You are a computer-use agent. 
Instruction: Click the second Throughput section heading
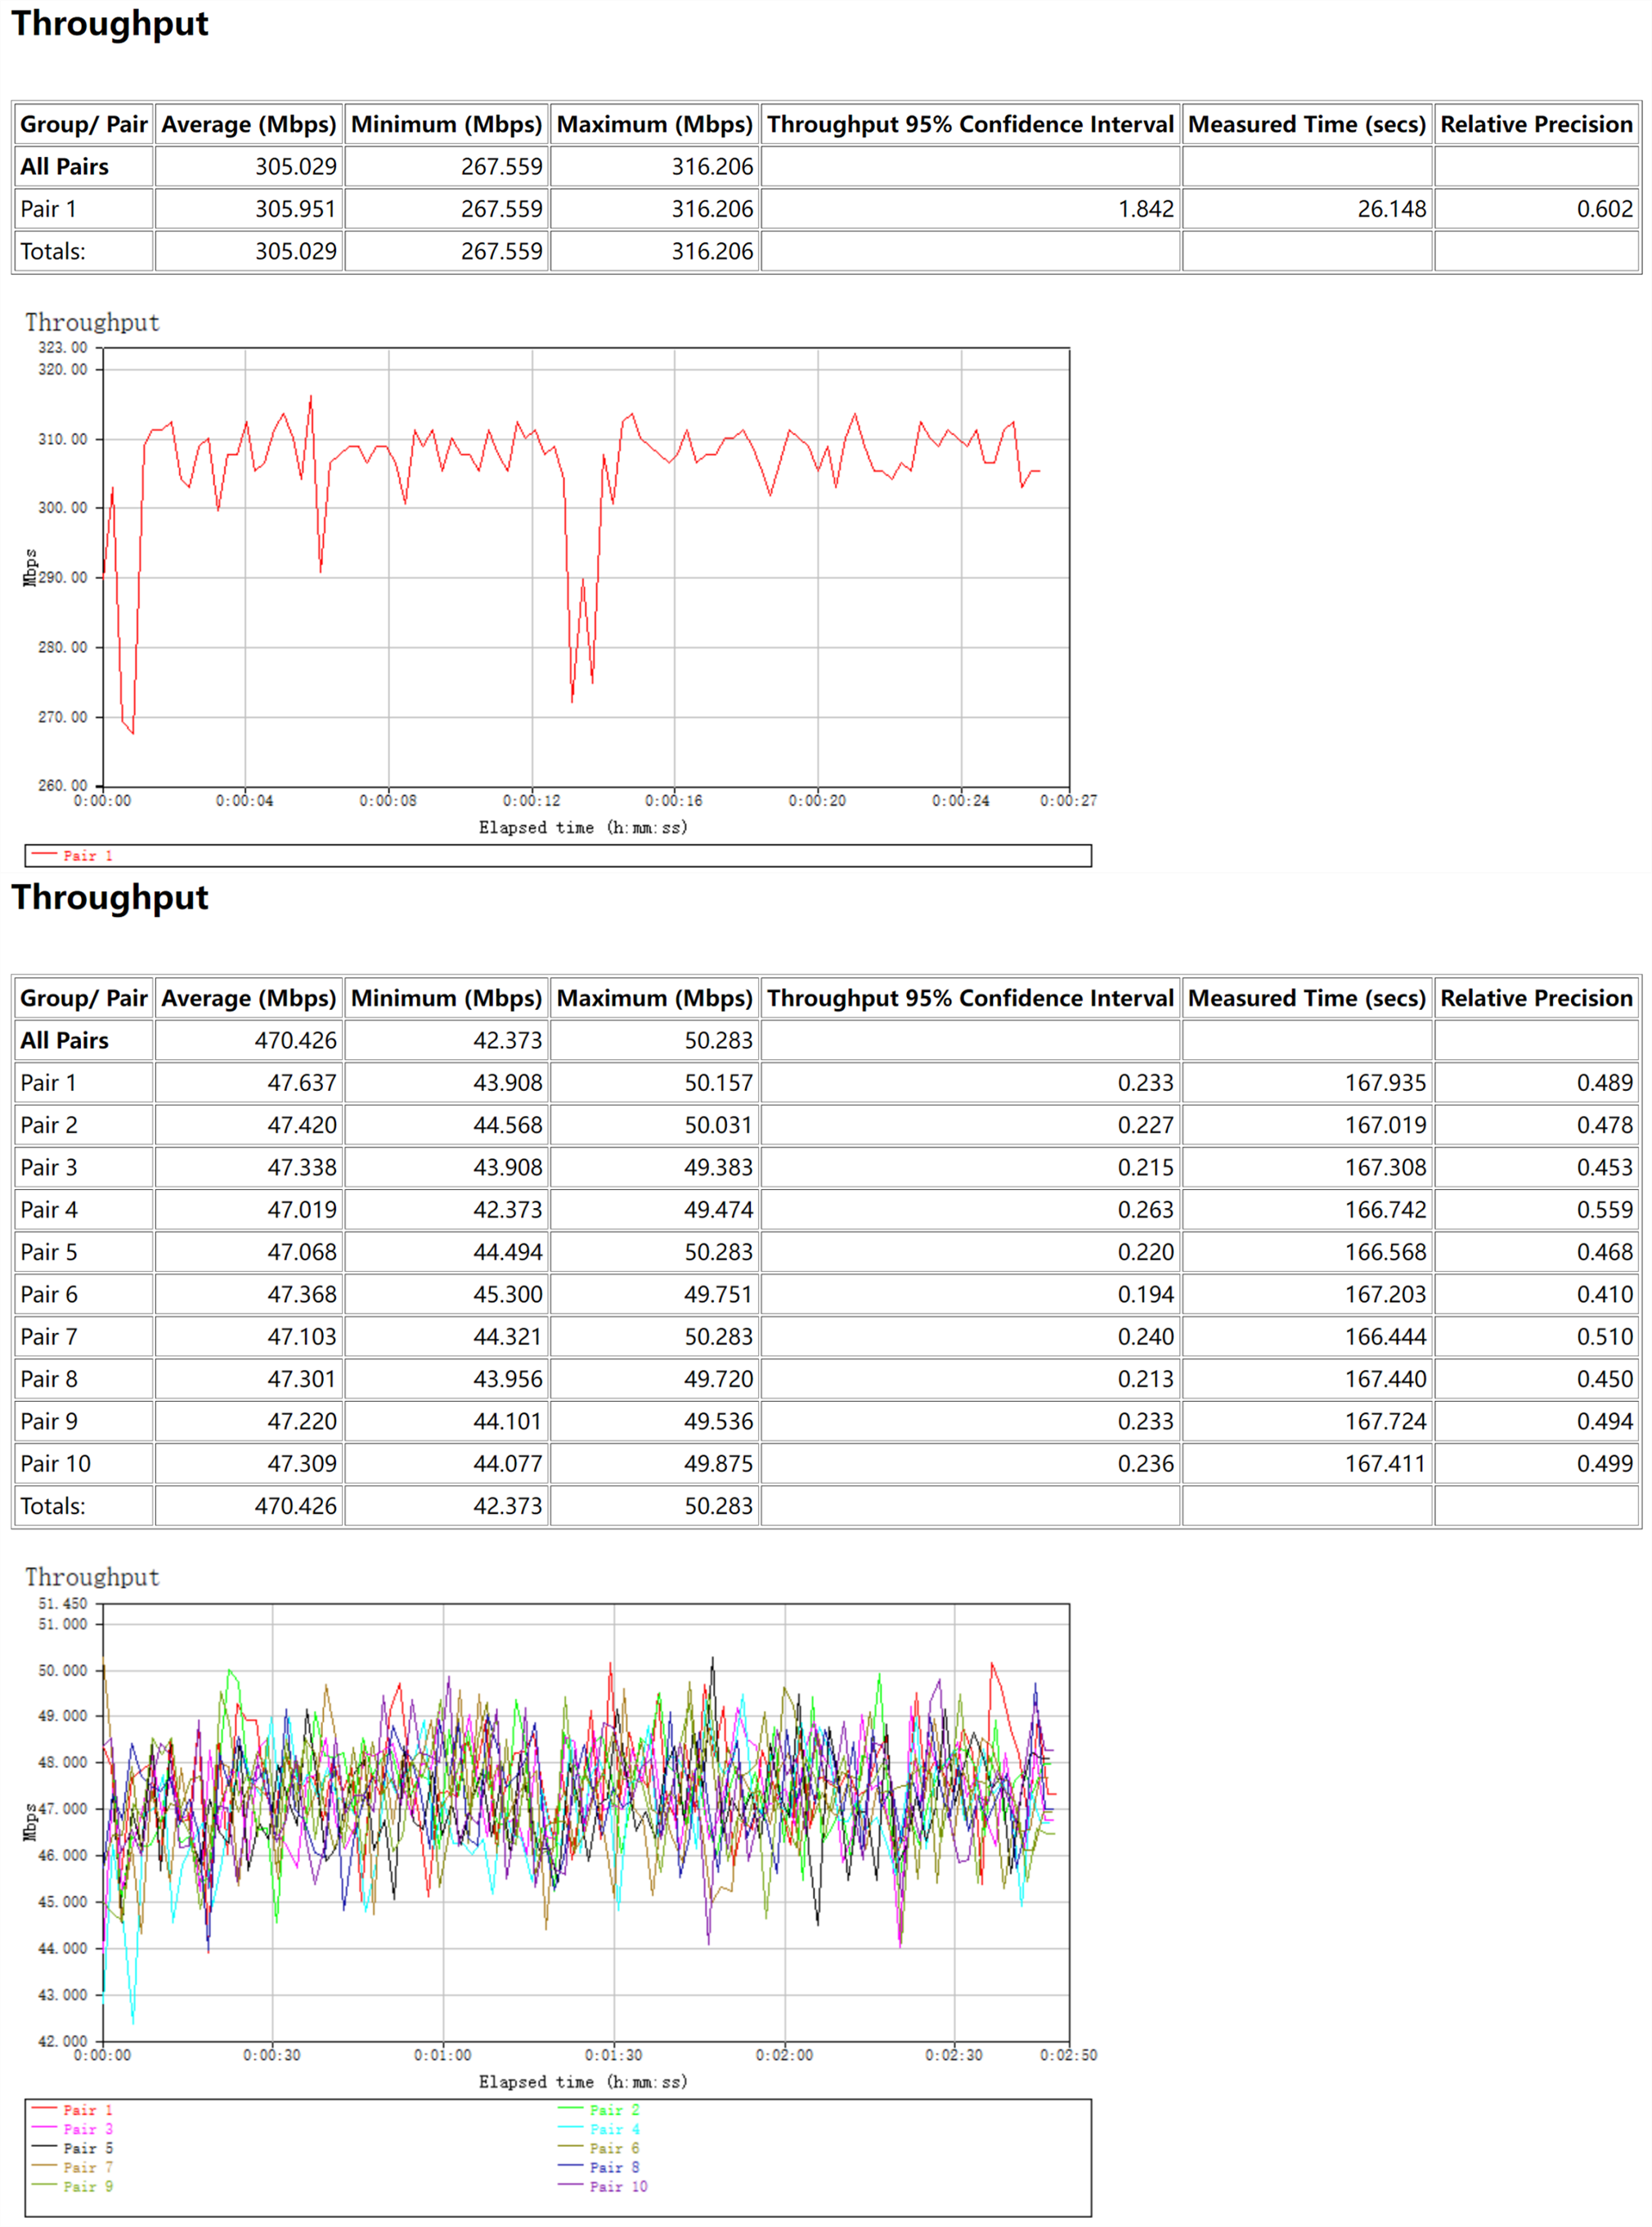click(x=110, y=898)
